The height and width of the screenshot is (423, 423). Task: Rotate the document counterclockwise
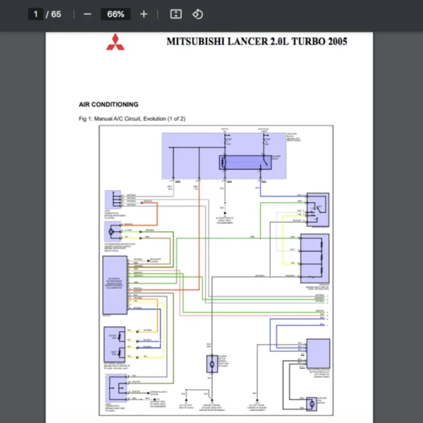[x=197, y=14]
